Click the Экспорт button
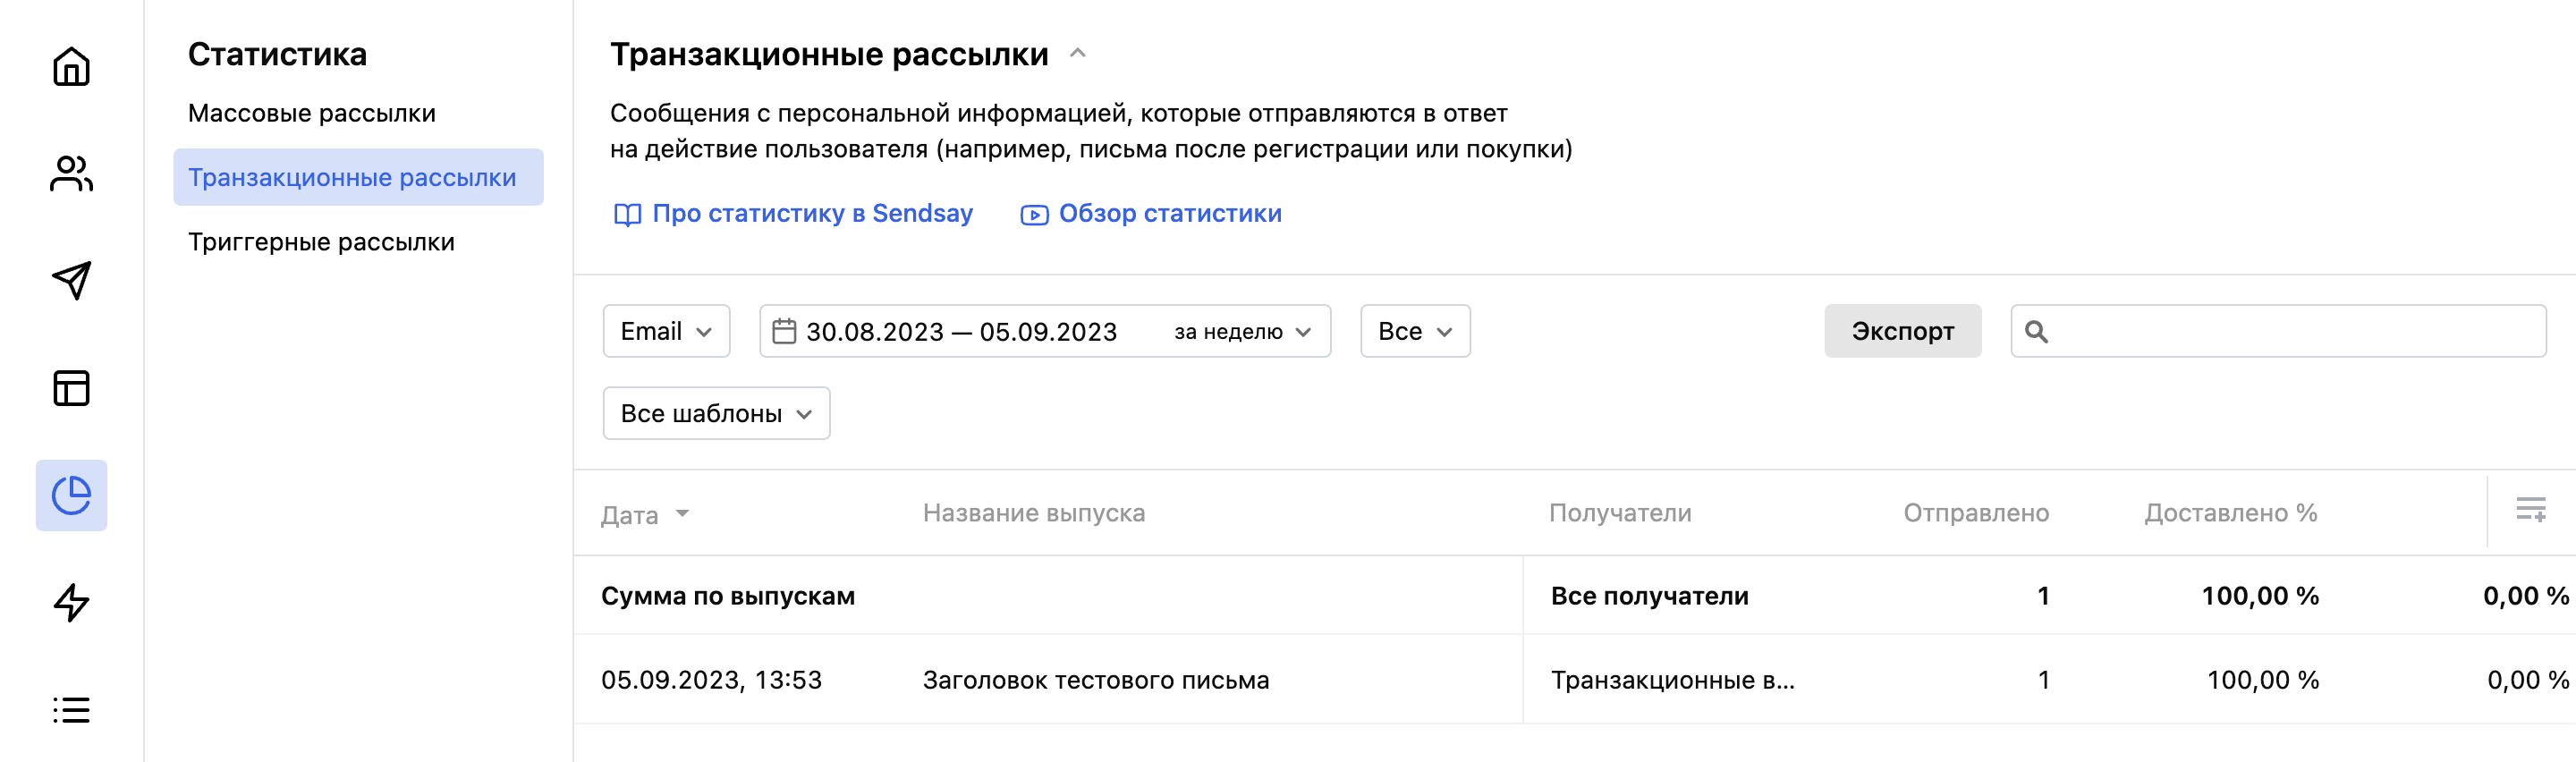The image size is (2576, 762). click(1901, 331)
